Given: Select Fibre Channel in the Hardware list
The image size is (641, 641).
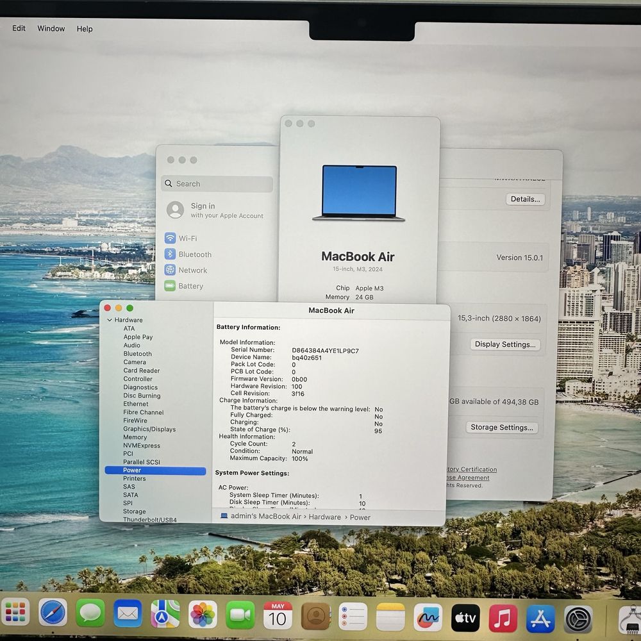Looking at the screenshot, I should pyautogui.click(x=143, y=412).
